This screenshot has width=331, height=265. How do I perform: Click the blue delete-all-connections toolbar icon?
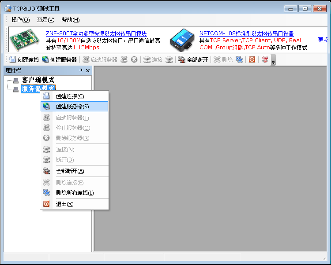(x=239, y=59)
